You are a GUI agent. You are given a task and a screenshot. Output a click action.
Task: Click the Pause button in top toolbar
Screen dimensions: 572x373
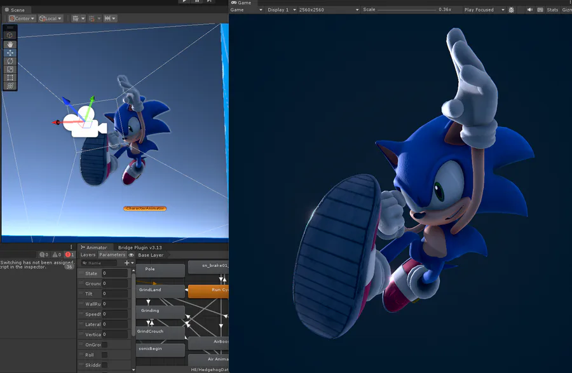click(197, 1)
